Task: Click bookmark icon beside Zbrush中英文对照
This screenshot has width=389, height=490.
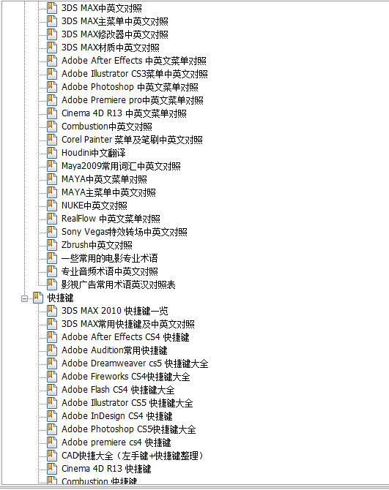Action: click(x=52, y=245)
